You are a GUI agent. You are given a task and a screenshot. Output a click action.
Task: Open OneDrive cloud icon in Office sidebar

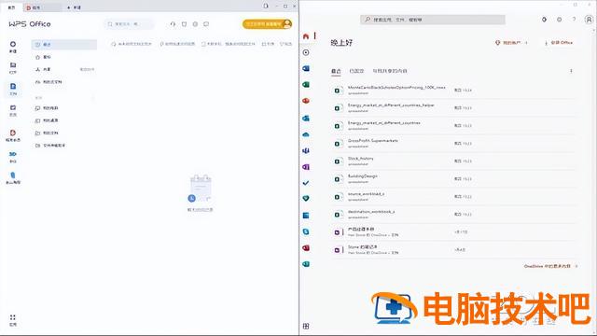click(x=306, y=134)
